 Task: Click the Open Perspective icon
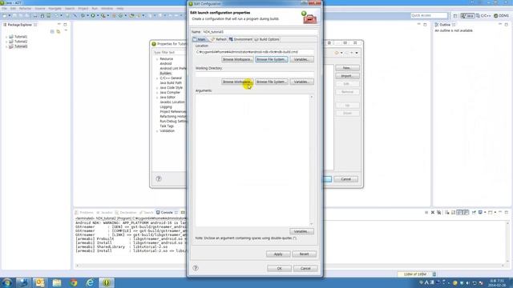(x=455, y=16)
